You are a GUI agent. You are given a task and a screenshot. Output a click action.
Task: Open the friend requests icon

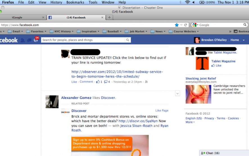[23, 40]
